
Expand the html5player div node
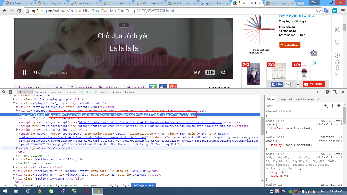(17, 111)
